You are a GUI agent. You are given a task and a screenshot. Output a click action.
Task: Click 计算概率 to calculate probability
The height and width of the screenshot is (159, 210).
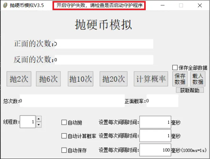tap(151, 79)
